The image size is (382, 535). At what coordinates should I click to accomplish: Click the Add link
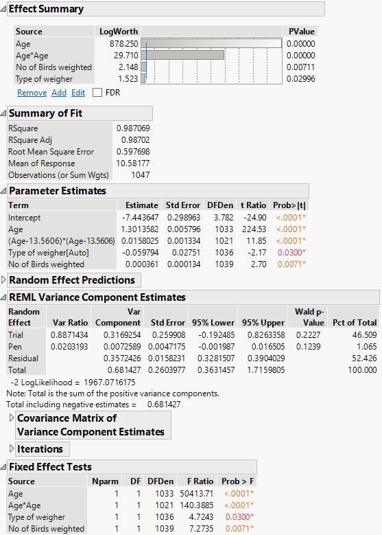(x=59, y=93)
